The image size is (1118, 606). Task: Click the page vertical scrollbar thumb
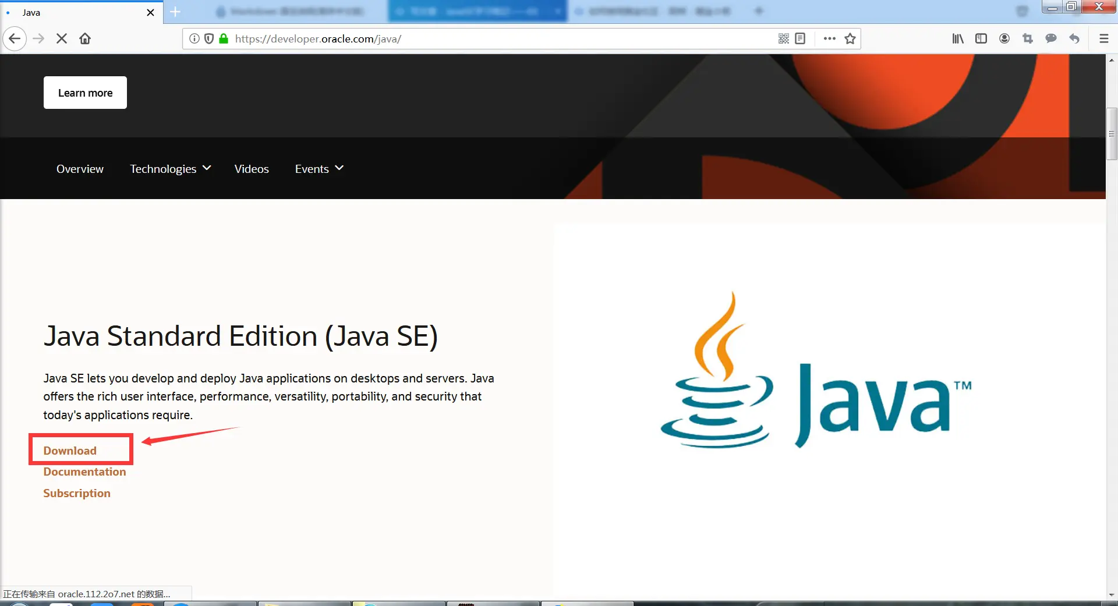[1112, 134]
